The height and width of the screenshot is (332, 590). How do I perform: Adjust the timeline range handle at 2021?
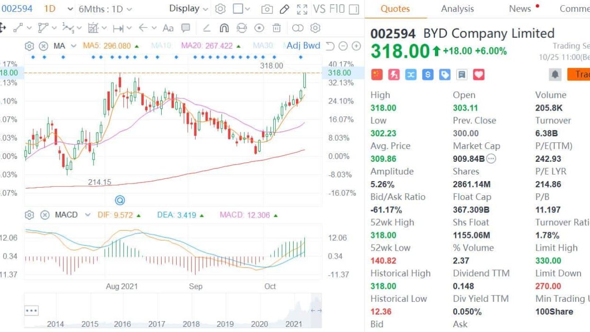point(316,311)
